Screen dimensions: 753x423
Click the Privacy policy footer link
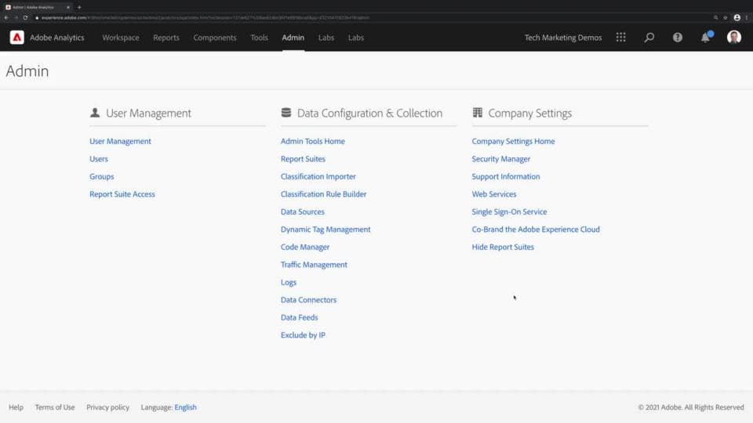[108, 407]
